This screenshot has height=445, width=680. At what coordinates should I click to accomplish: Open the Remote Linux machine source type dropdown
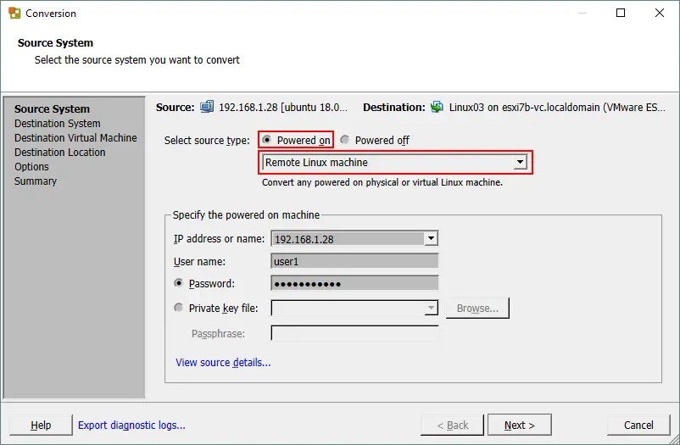(x=520, y=162)
